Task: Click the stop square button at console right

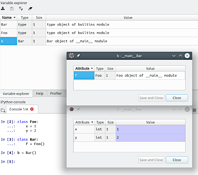Action: coord(195,110)
